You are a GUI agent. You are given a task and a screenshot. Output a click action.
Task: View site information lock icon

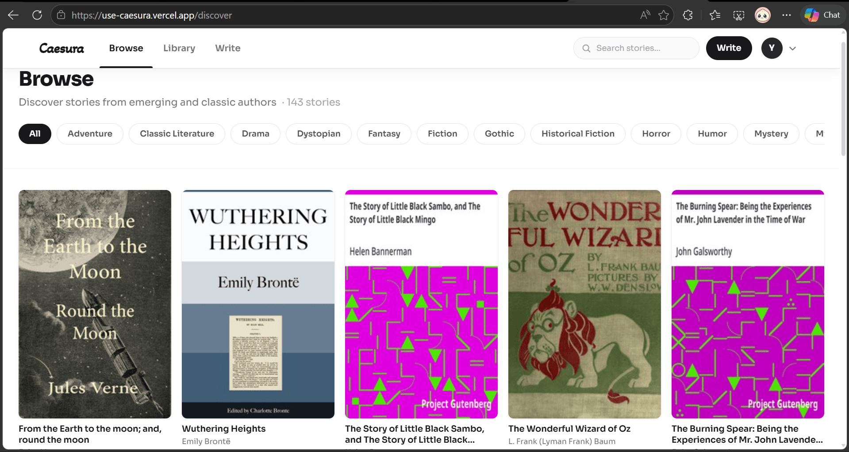click(61, 15)
